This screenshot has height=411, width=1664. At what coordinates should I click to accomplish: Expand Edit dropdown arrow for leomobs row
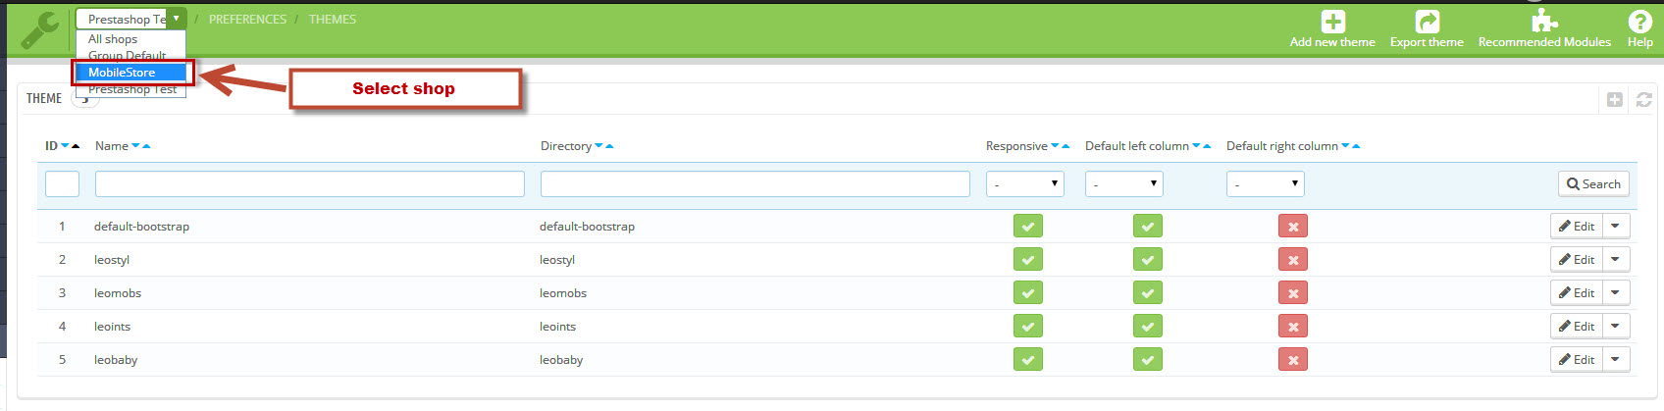click(1615, 293)
